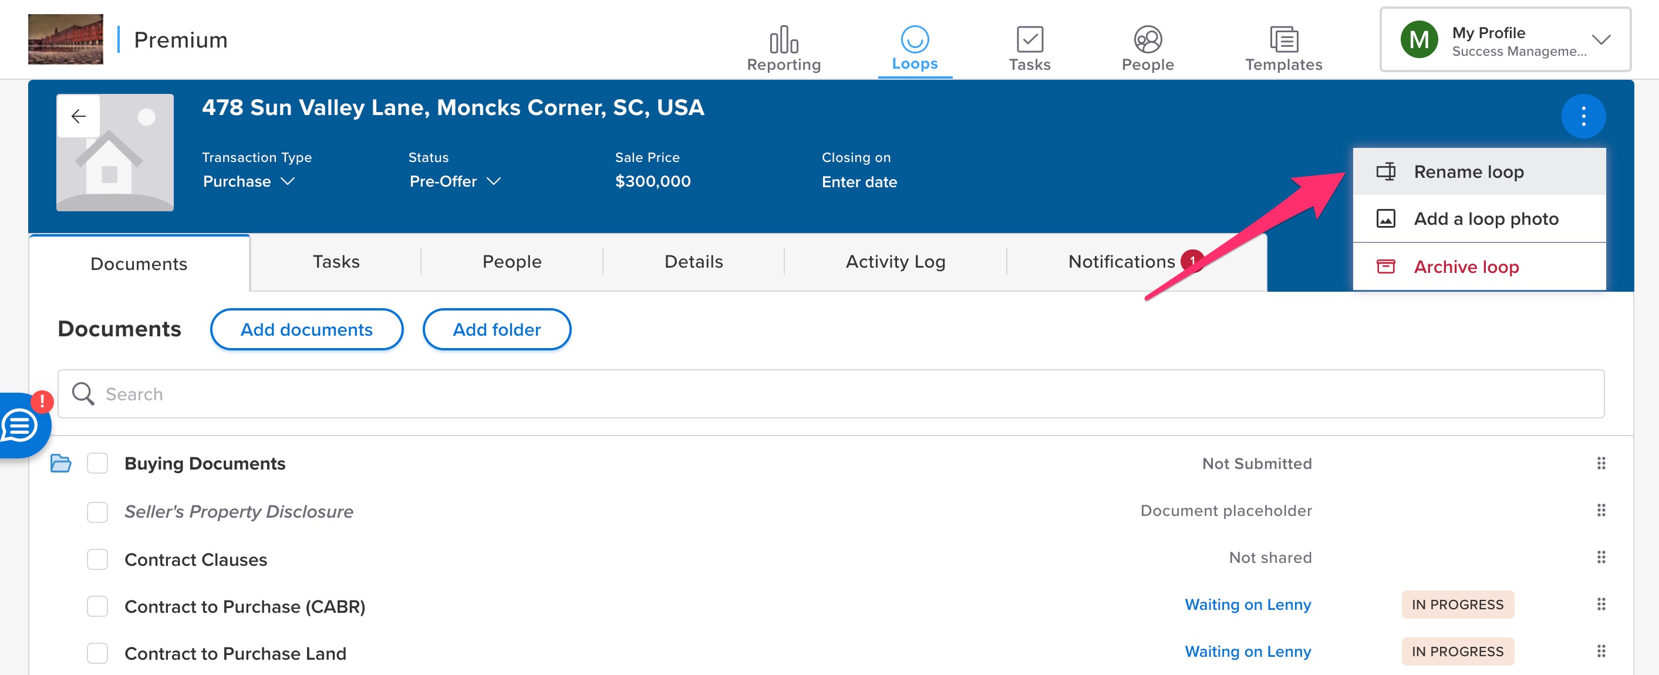This screenshot has width=1659, height=675.
Task: Check the Contract Clauses checkbox
Action: [97, 559]
